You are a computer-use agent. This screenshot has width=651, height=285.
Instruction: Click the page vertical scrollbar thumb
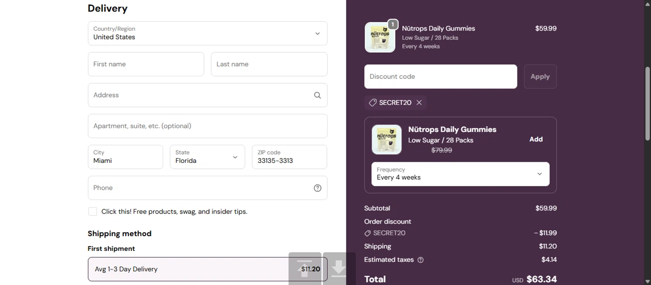[x=648, y=104]
